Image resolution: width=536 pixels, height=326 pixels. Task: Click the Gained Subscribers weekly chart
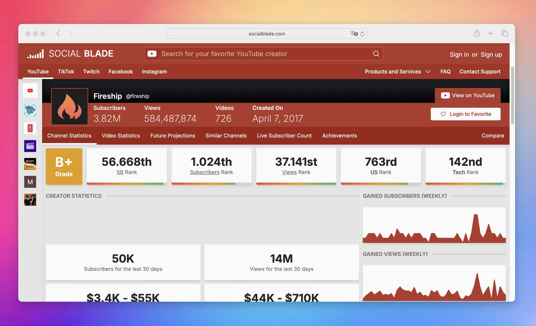(x=434, y=225)
